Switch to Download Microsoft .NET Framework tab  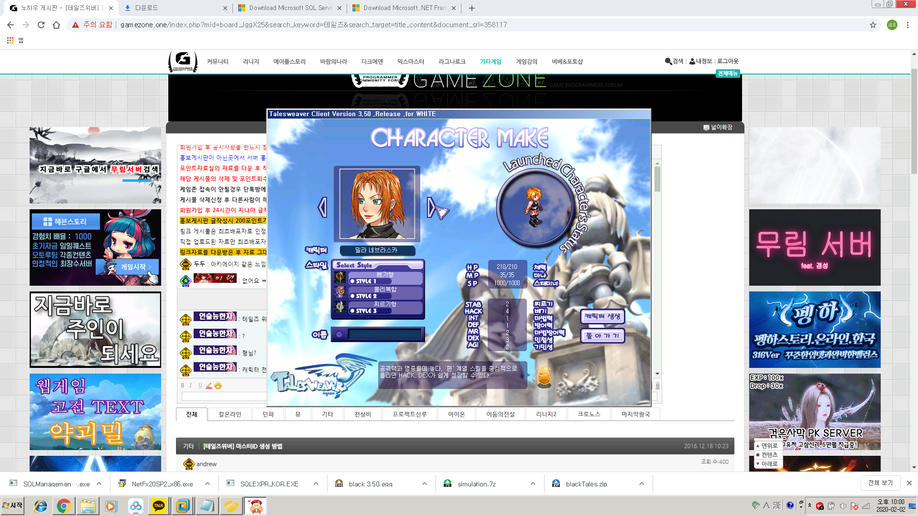[404, 8]
